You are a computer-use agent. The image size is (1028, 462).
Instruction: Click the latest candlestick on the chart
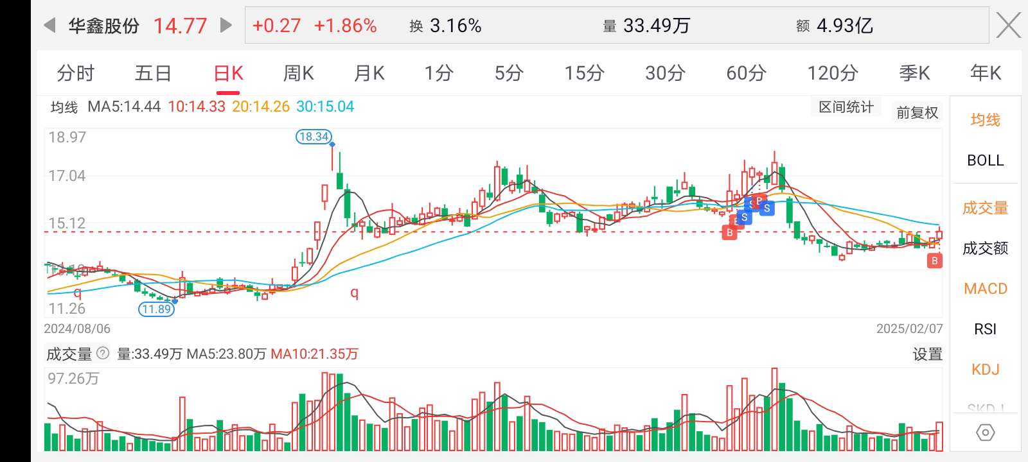pyautogui.click(x=939, y=235)
